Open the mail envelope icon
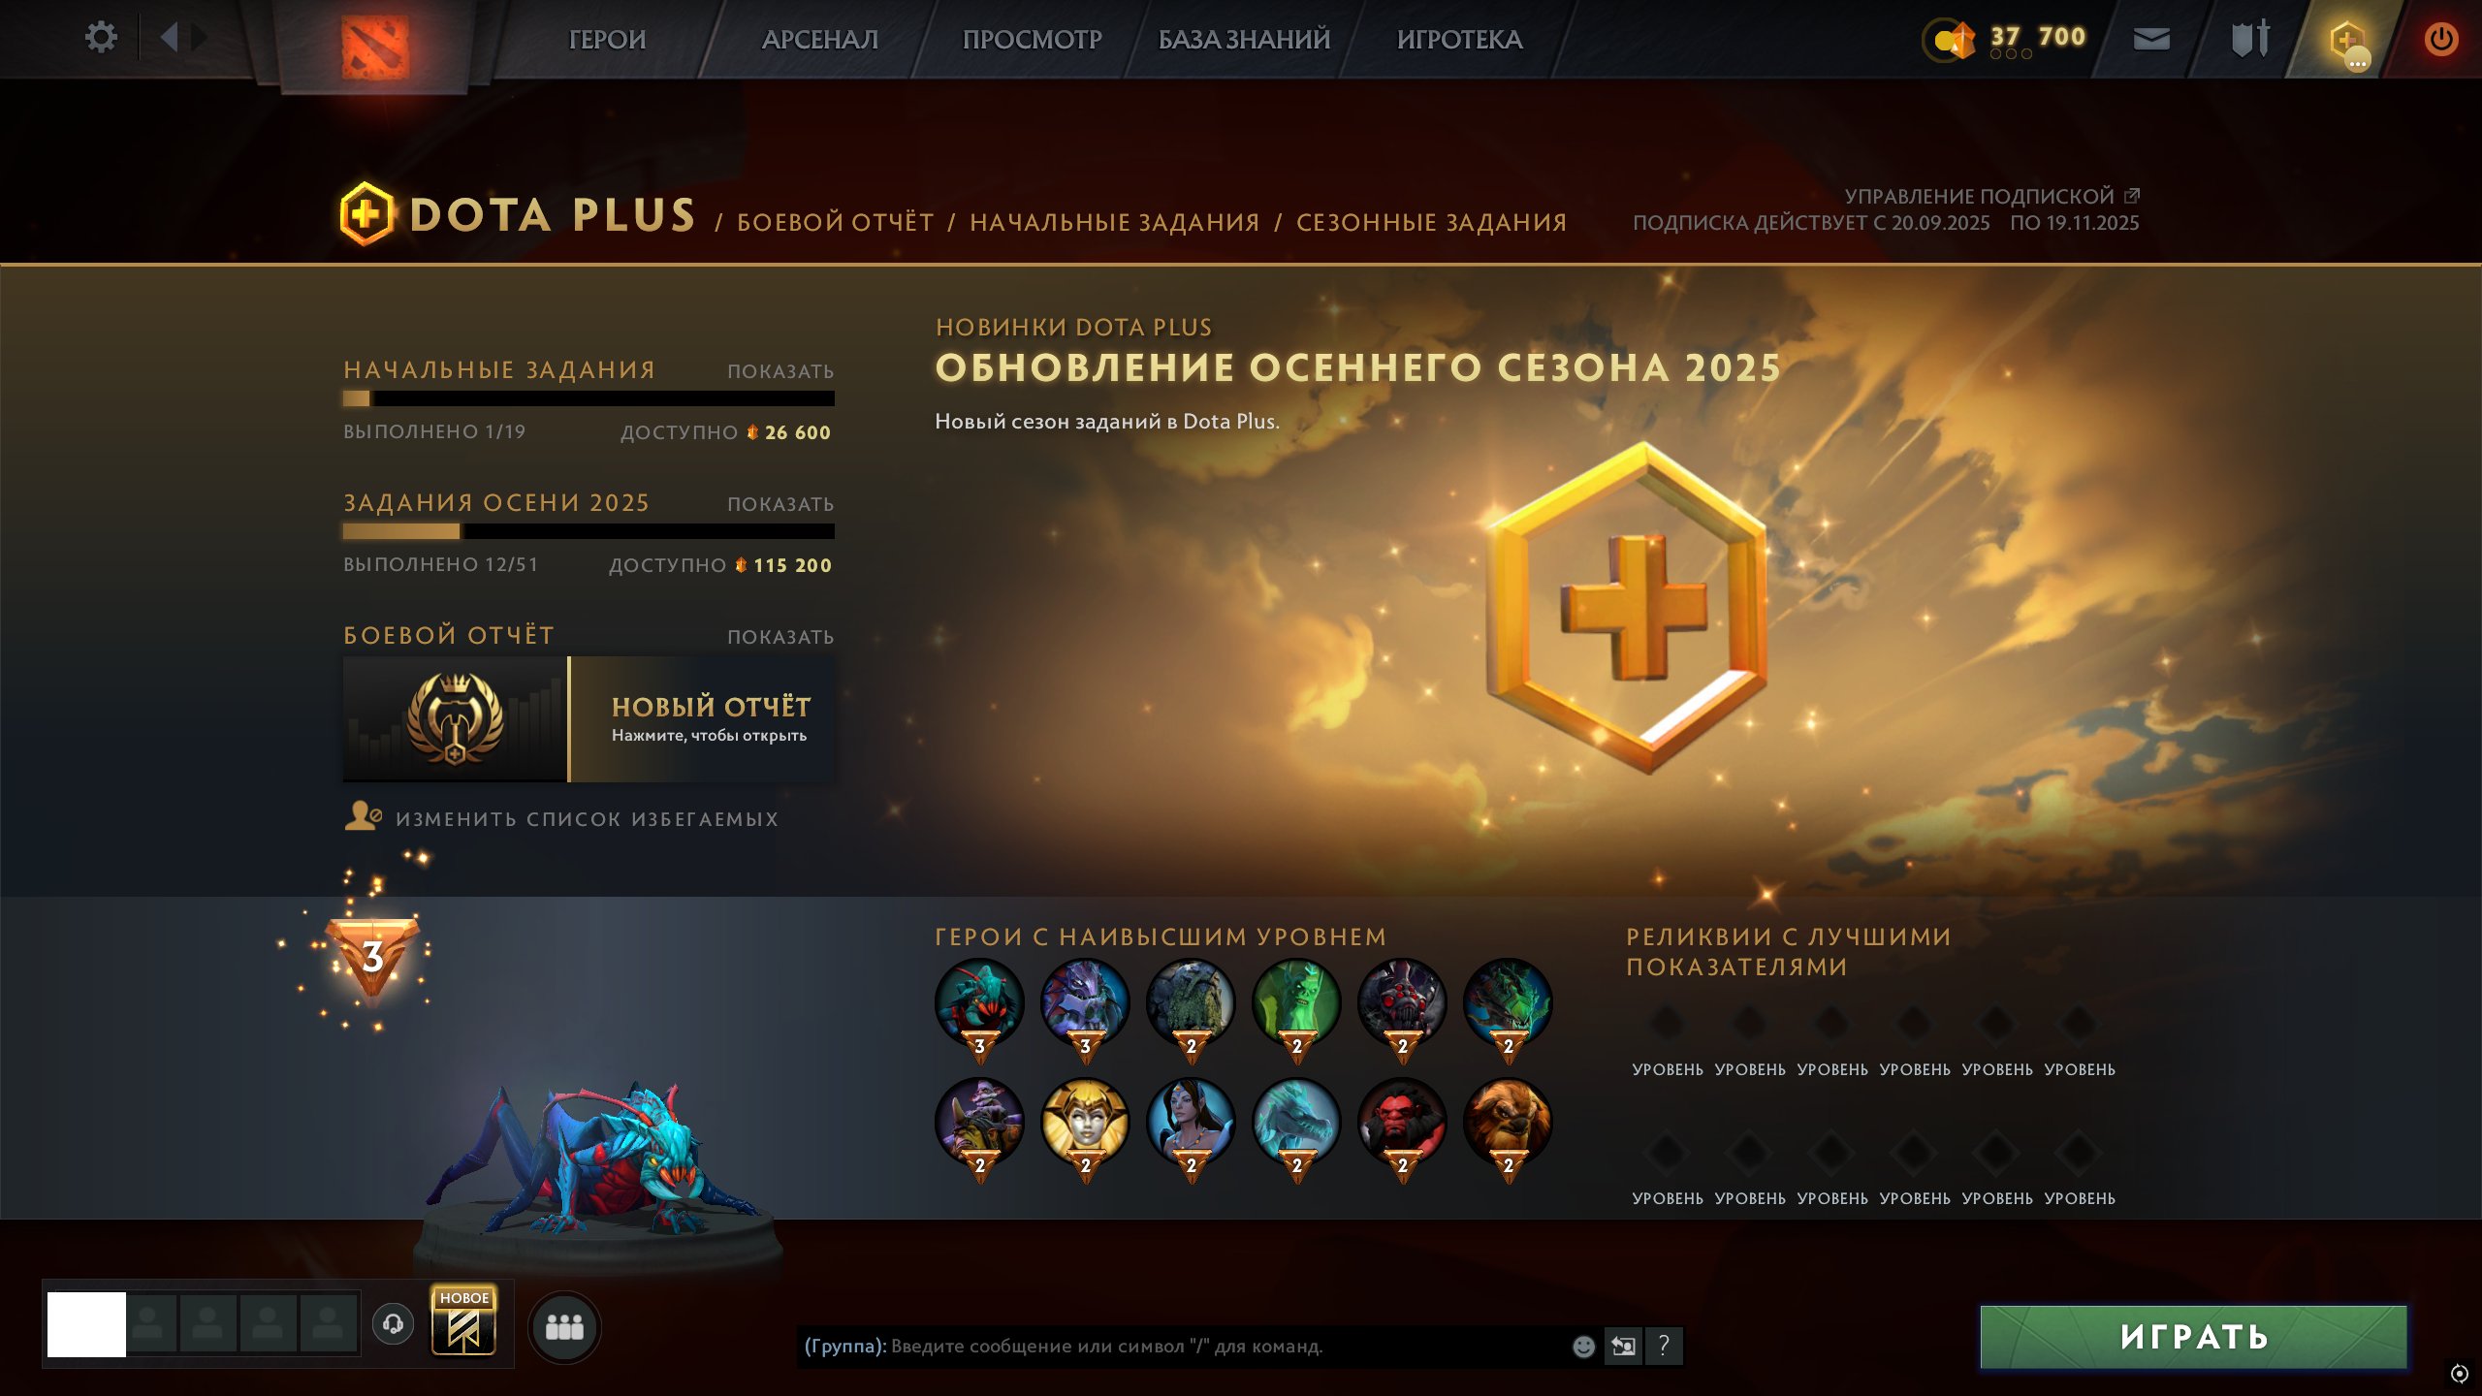The width and height of the screenshot is (2482, 1396). click(2151, 39)
